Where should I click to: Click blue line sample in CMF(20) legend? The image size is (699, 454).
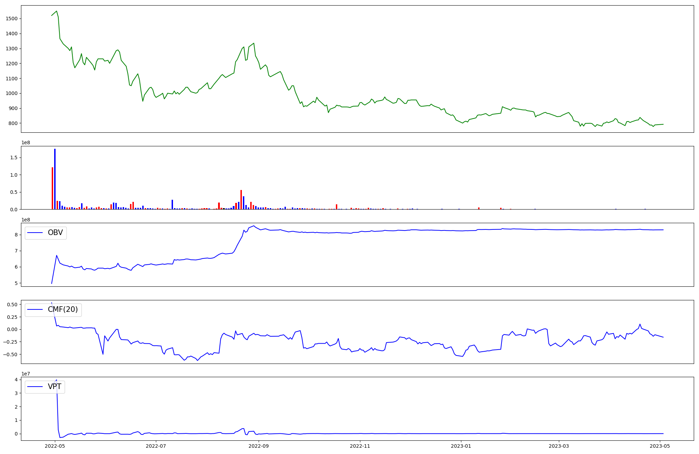pos(35,309)
